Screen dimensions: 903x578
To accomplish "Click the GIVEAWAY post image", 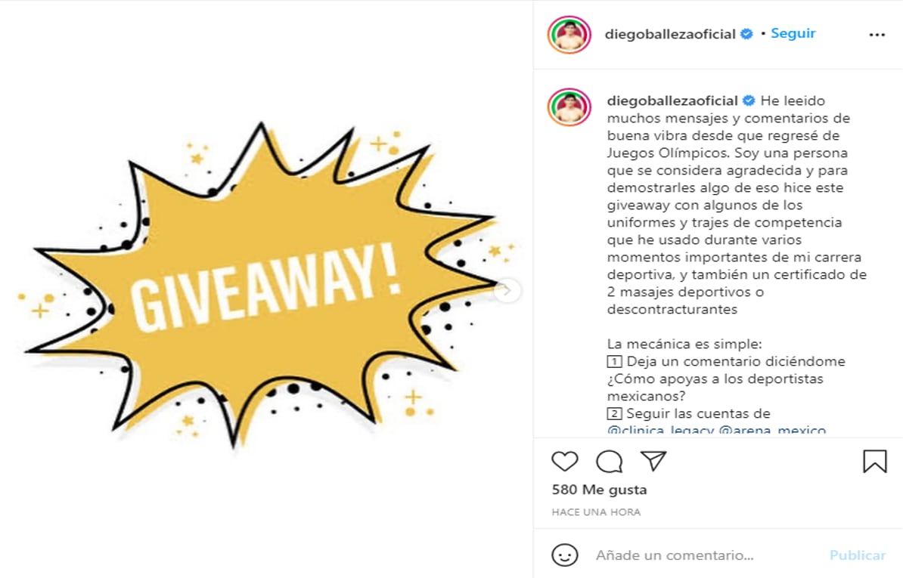I will click(x=267, y=289).
